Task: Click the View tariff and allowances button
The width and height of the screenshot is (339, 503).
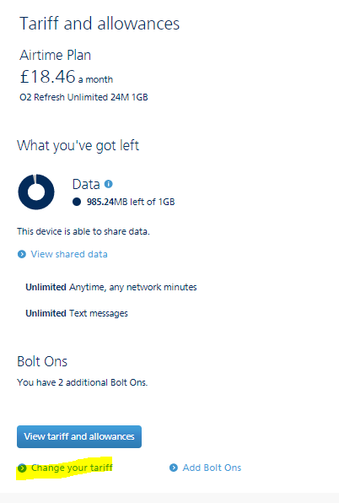Action: click(79, 436)
